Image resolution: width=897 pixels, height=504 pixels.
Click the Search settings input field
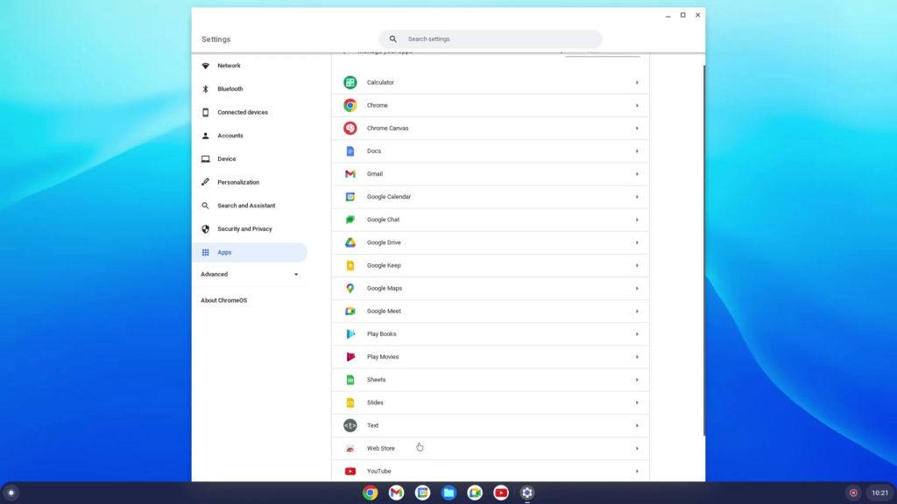click(491, 38)
